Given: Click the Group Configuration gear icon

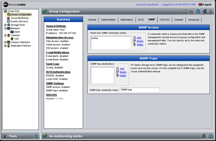Looking at the screenshot, I should click(x=9, y=14).
